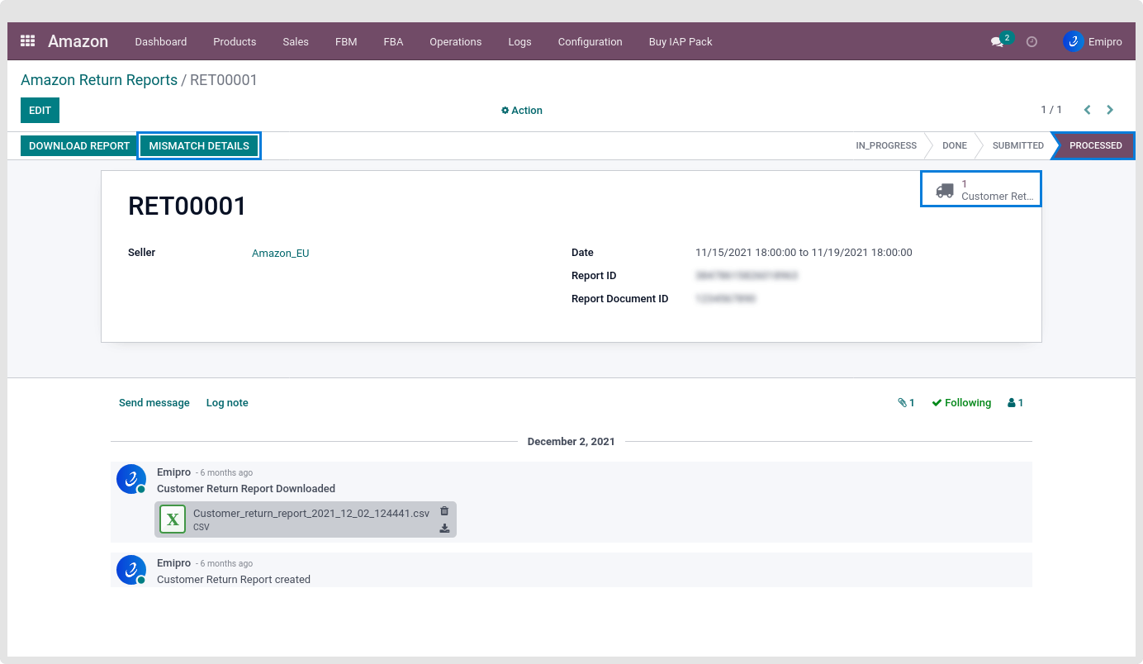Click the Mismatch Details button

point(199,146)
